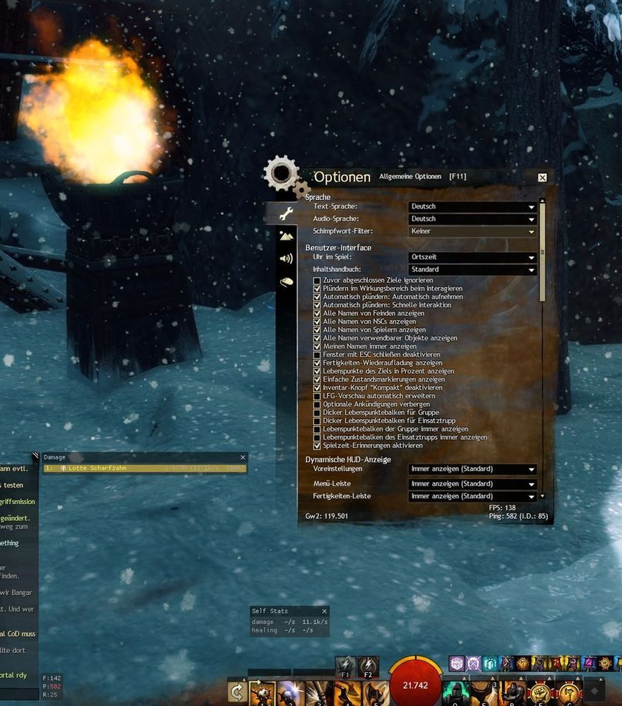Activate weapon skill 5 axe icon
Screen dimensions: 622x706
[x=376, y=693]
